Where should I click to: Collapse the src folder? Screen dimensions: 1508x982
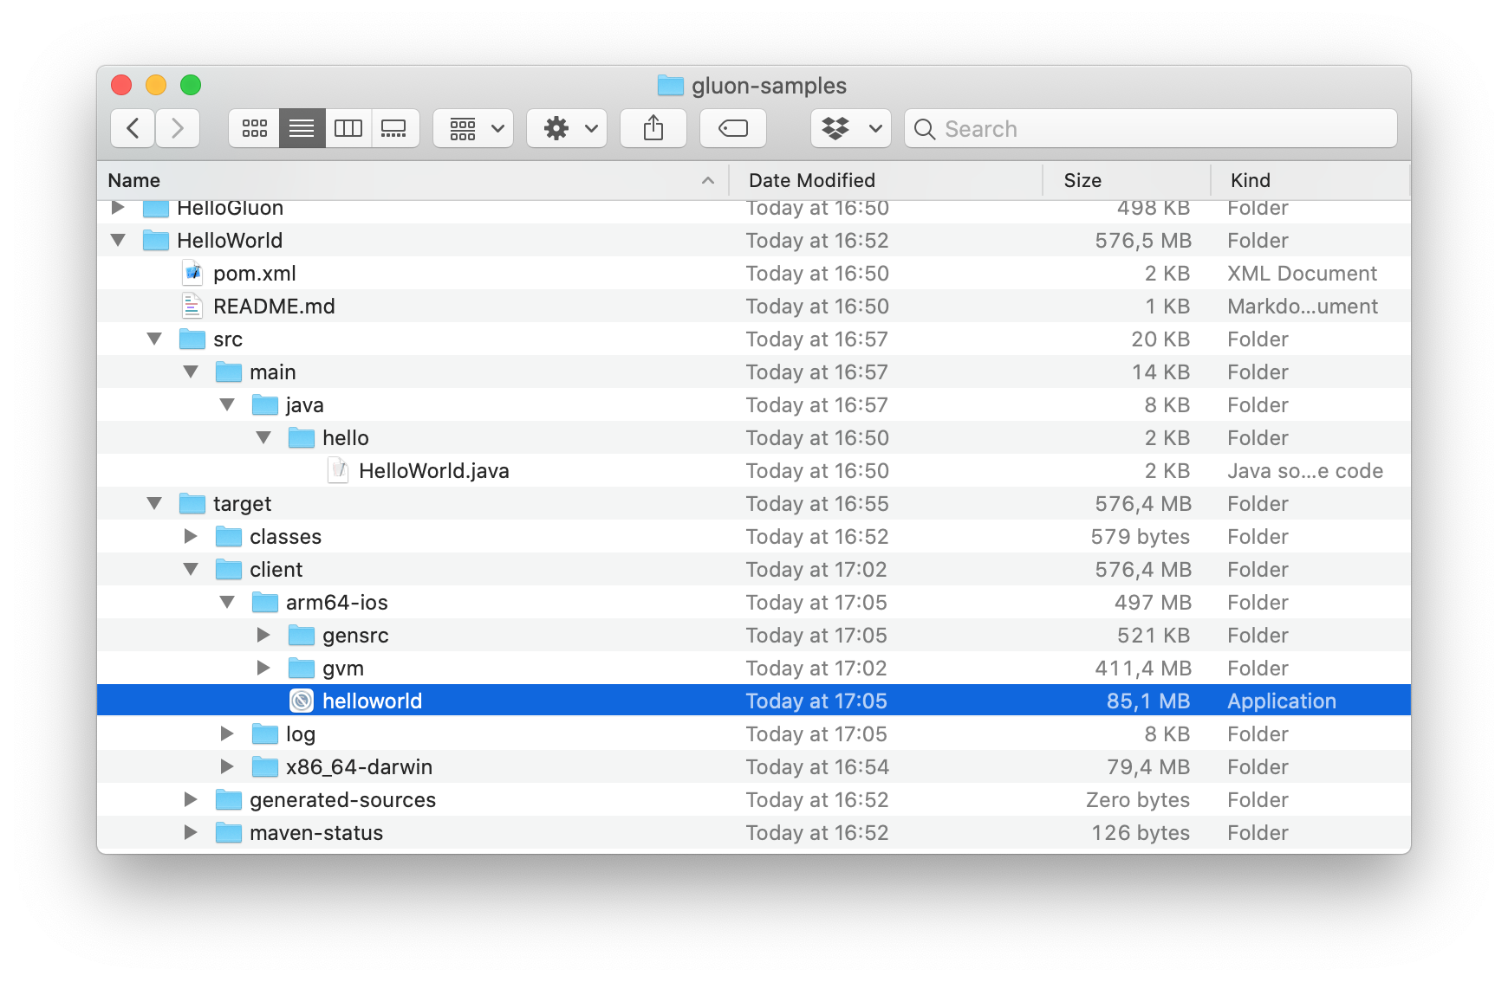154,339
